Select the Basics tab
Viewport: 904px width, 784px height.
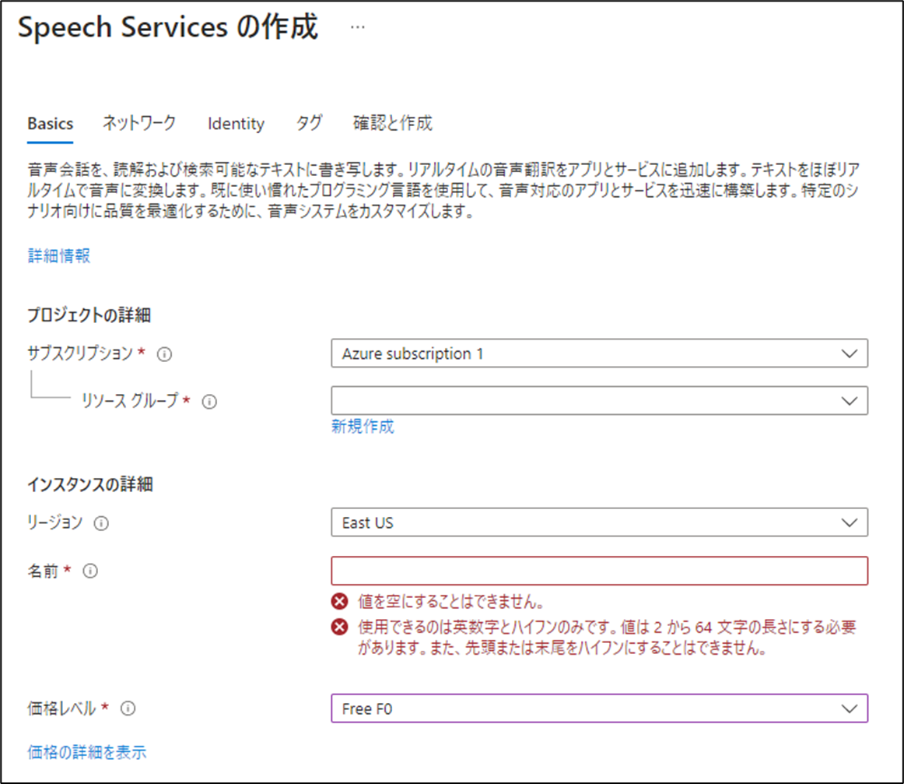tap(50, 124)
